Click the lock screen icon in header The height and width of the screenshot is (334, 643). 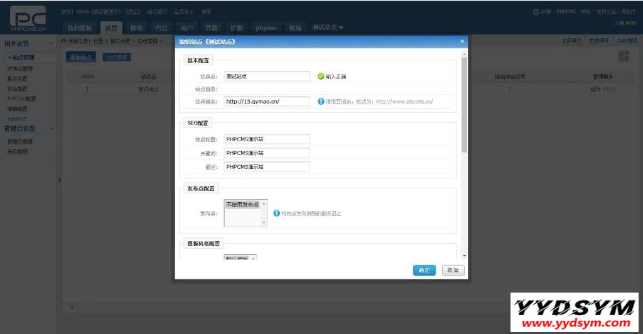536,12
